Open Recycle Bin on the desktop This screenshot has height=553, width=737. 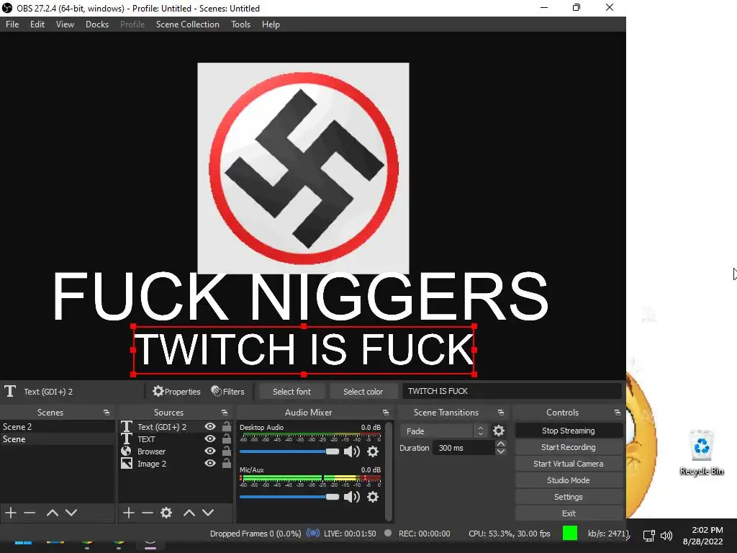pos(702,452)
